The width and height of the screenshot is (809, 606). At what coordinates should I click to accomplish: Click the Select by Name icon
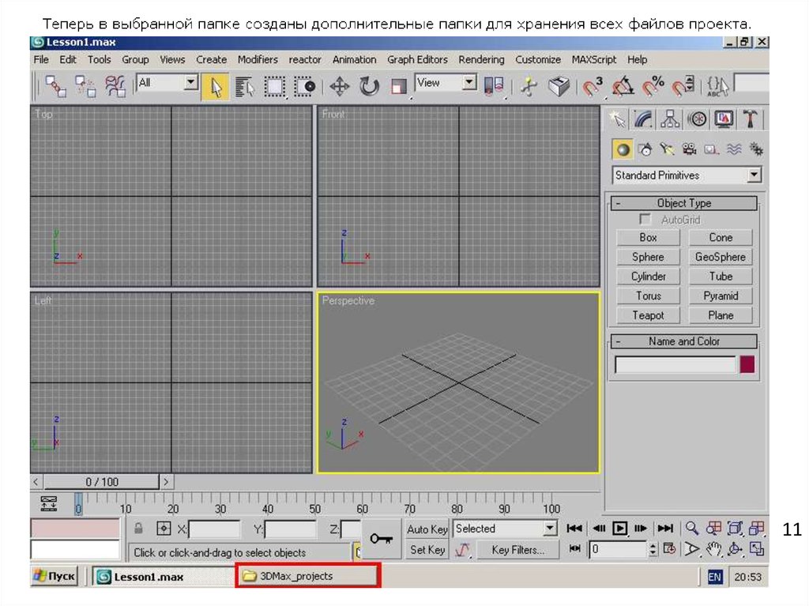coord(243,86)
